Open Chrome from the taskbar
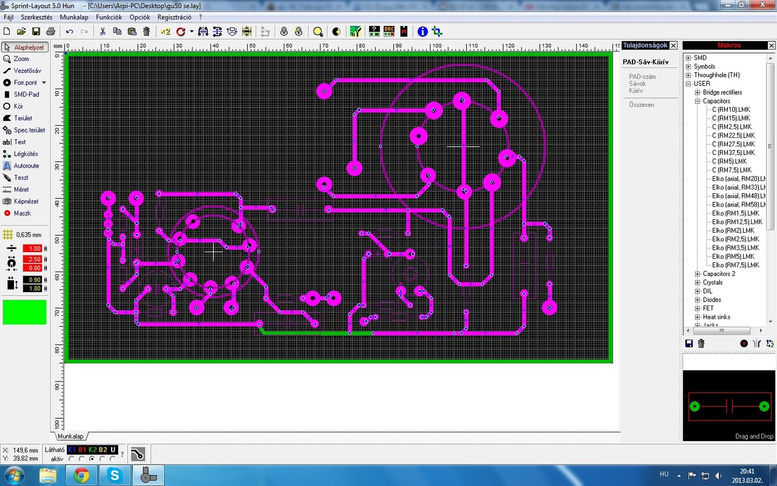This screenshot has width=777, height=486. pos(81,475)
